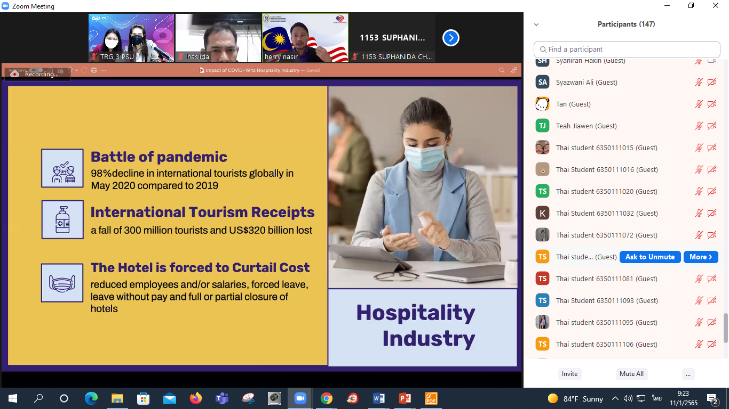Open Windows search from taskbar
The height and width of the screenshot is (409, 729).
38,398
